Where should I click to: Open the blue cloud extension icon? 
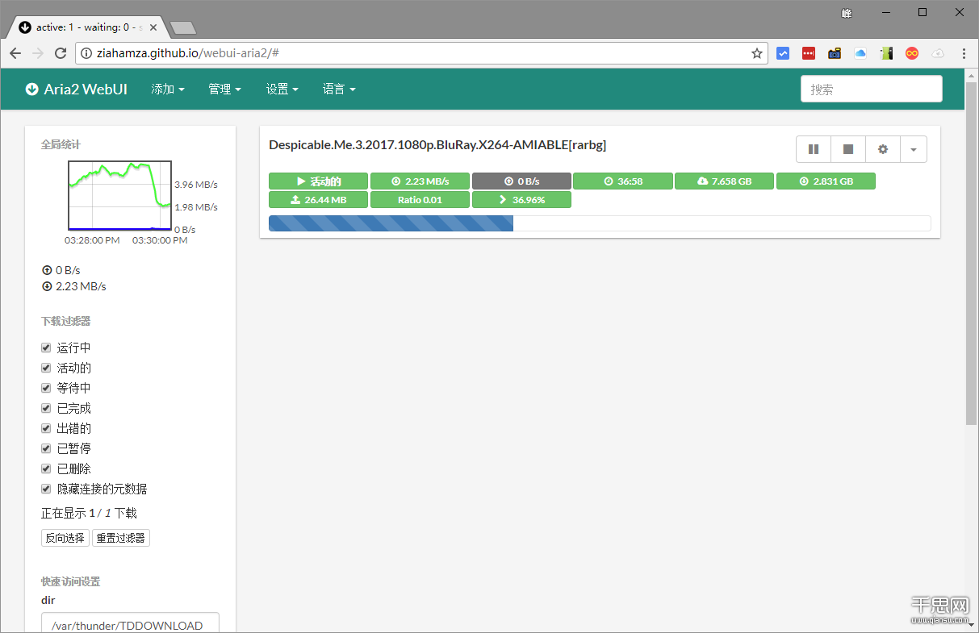tap(860, 53)
